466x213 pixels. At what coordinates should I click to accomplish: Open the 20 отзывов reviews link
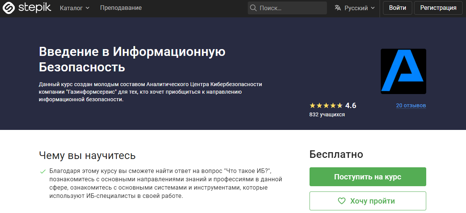[411, 105]
